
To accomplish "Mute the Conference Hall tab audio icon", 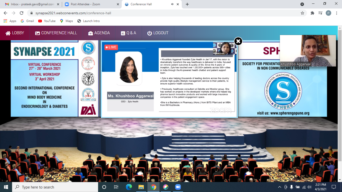I will tap(172, 4).
